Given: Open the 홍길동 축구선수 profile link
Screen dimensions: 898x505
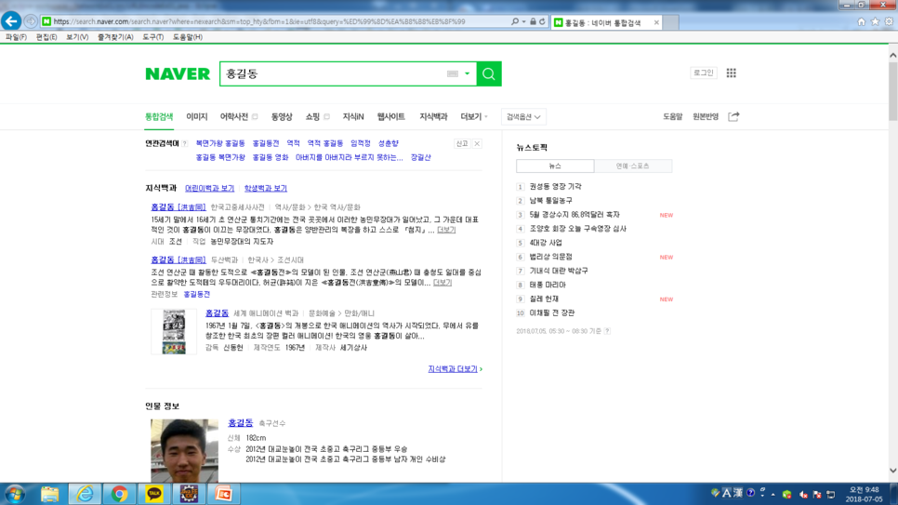Looking at the screenshot, I should pos(240,422).
